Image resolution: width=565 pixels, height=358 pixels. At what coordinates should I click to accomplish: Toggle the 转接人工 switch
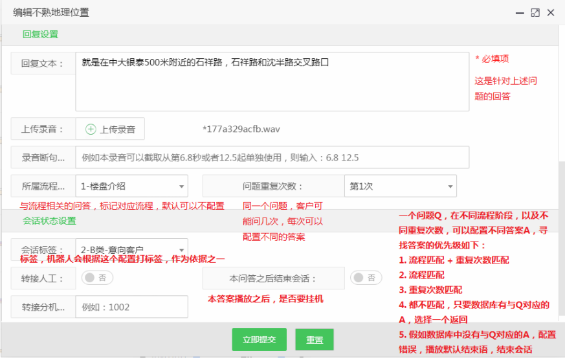[x=97, y=278]
